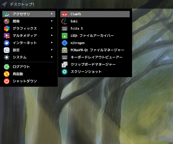Open LXQt ファイルアーカイバー entry
Image resolution: width=173 pixels, height=144 pixels.
(95, 36)
